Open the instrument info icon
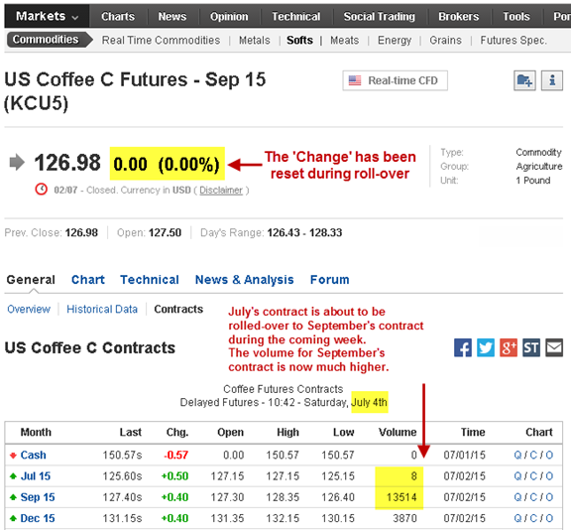This screenshot has width=571, height=530. coord(552,80)
